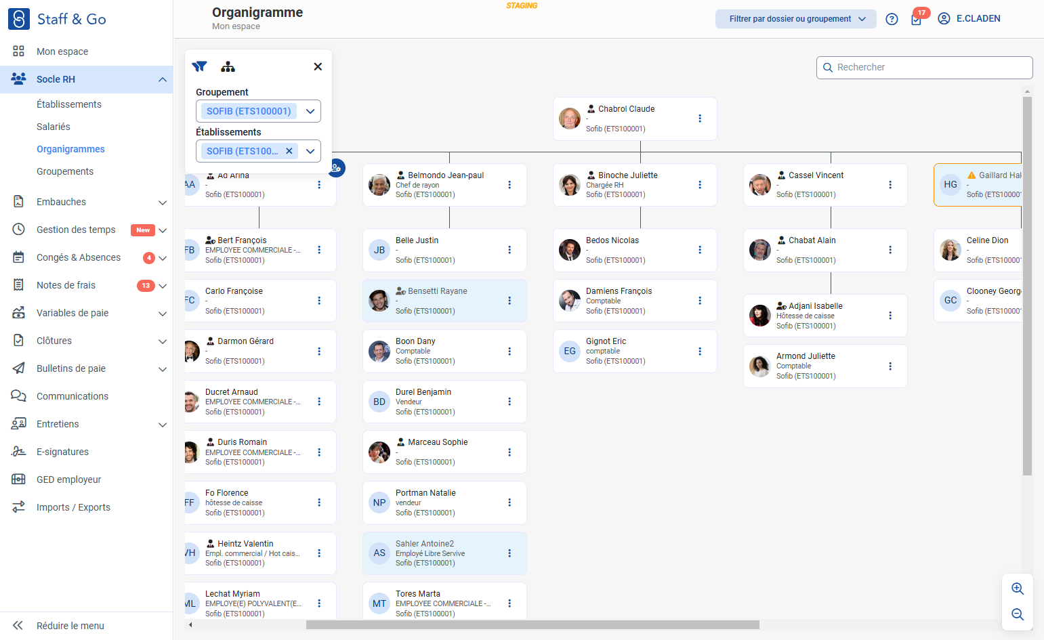Switch to the hierarchy tree view icon
Screen dimensions: 1044x640
[228, 66]
